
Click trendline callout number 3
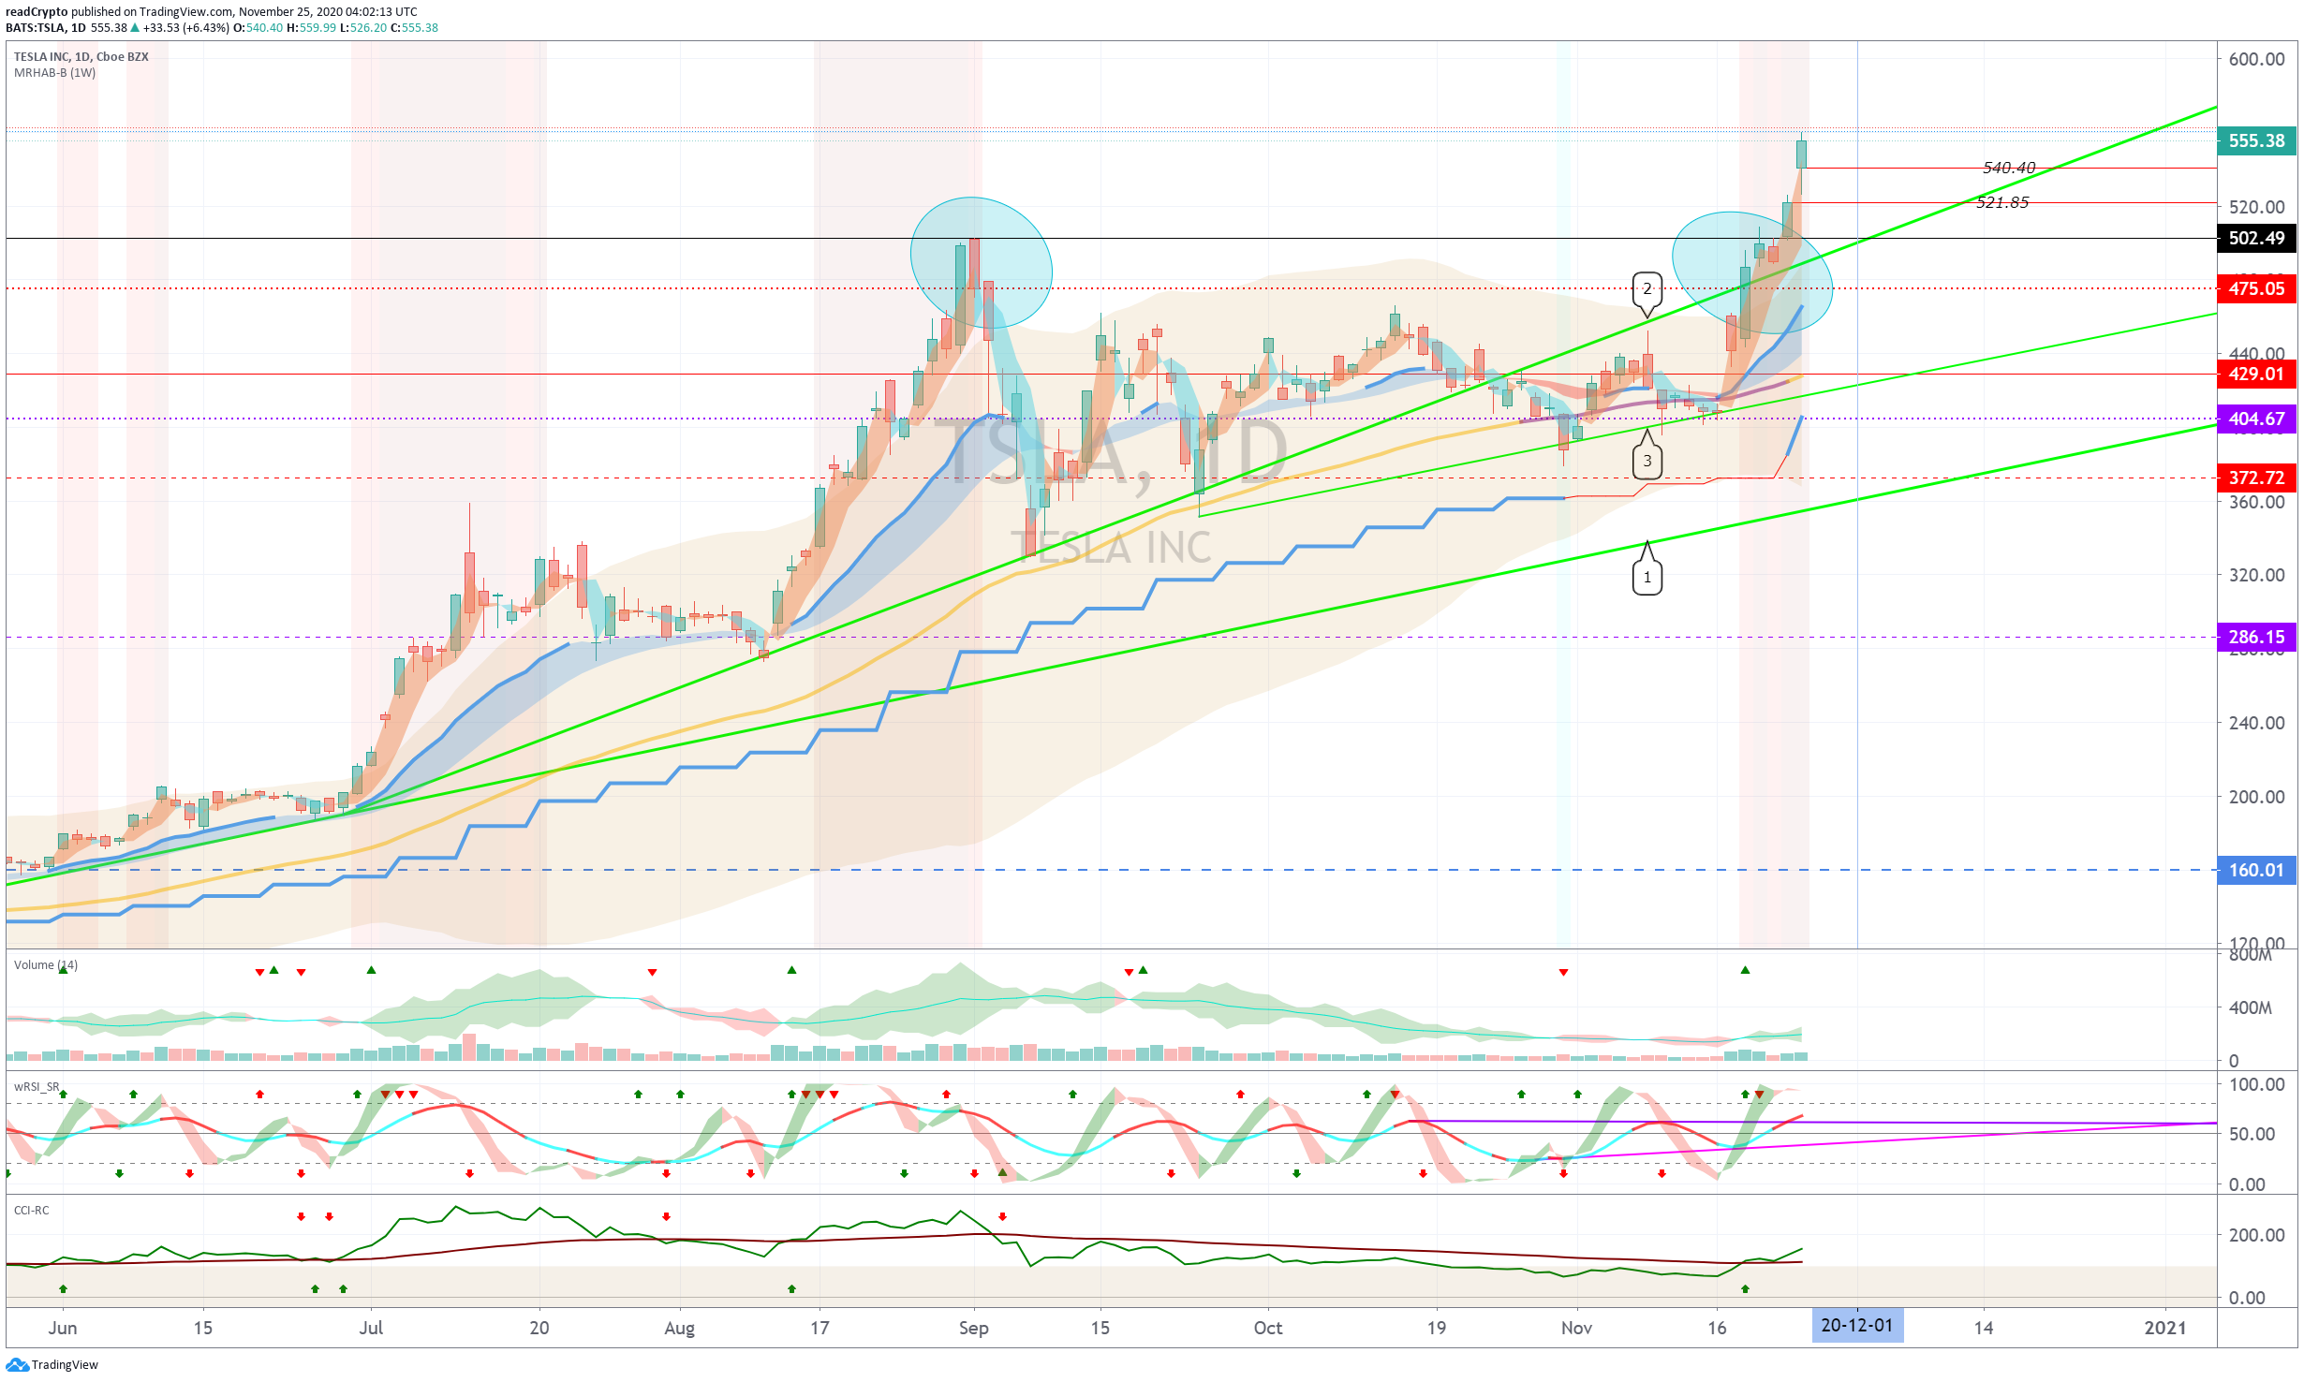click(1647, 461)
